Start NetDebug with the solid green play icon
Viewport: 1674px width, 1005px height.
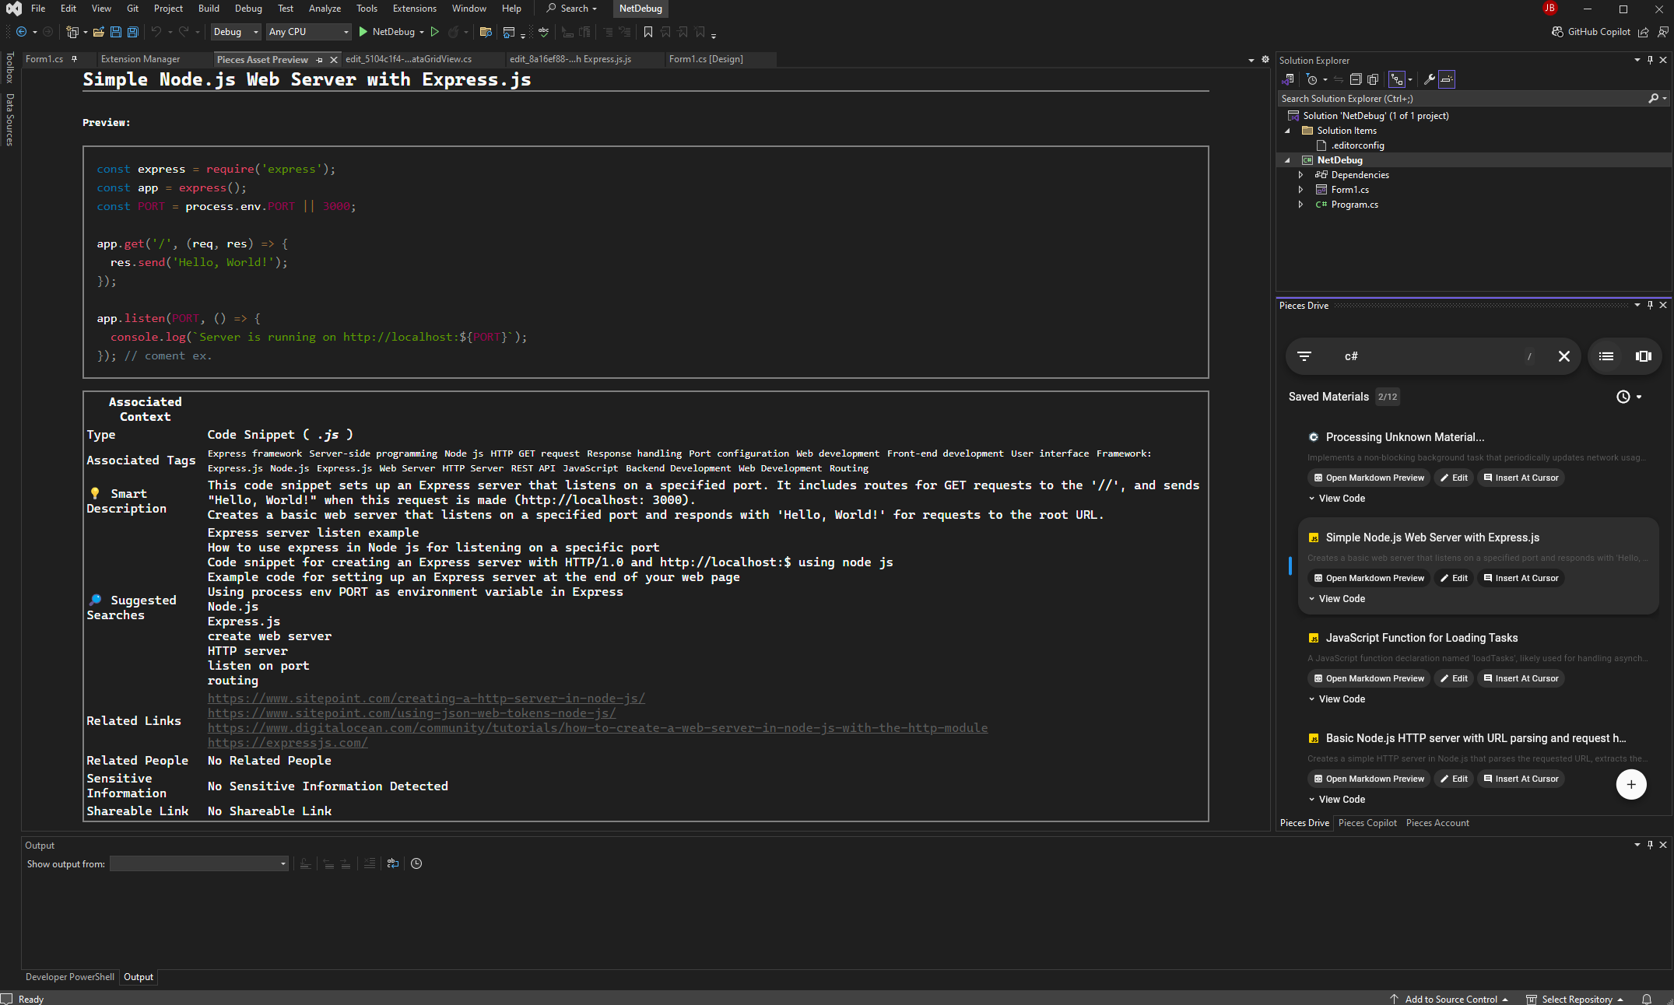(363, 32)
